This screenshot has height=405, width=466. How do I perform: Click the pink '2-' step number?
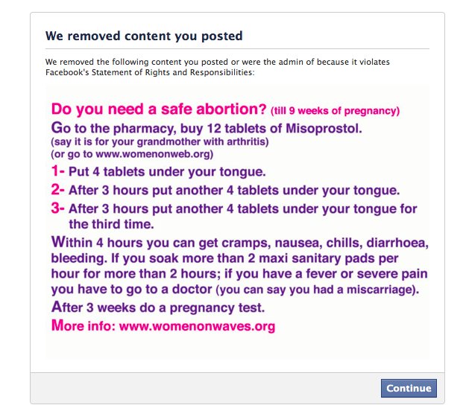coord(60,190)
